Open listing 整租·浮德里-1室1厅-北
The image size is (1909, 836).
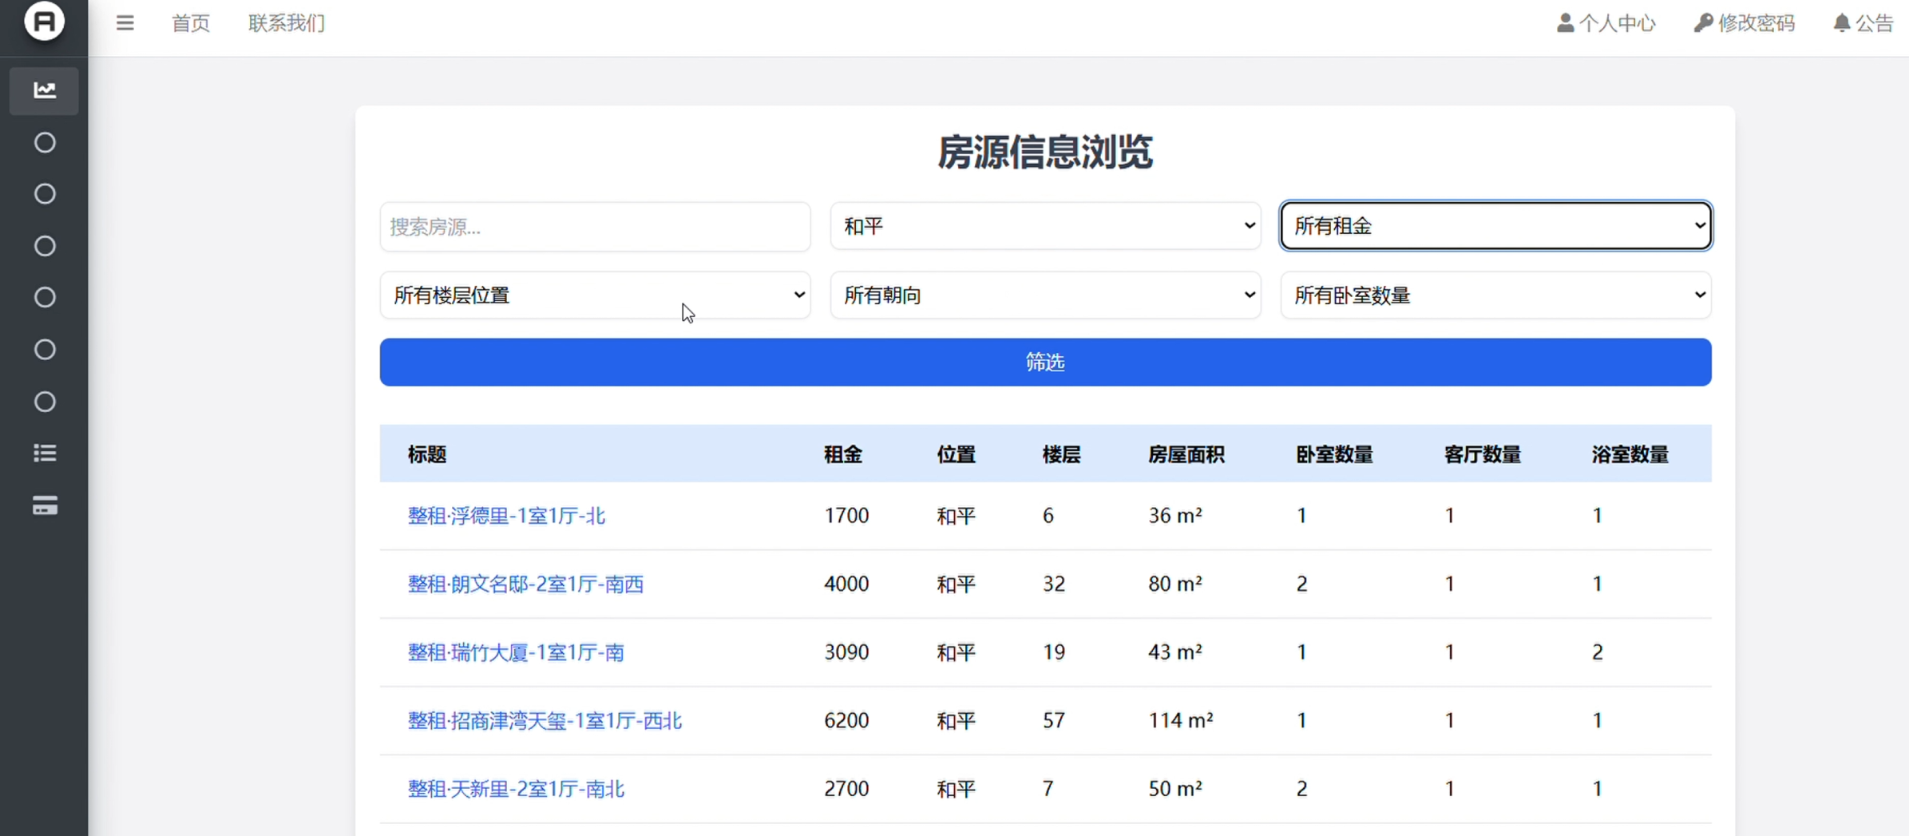[507, 516]
